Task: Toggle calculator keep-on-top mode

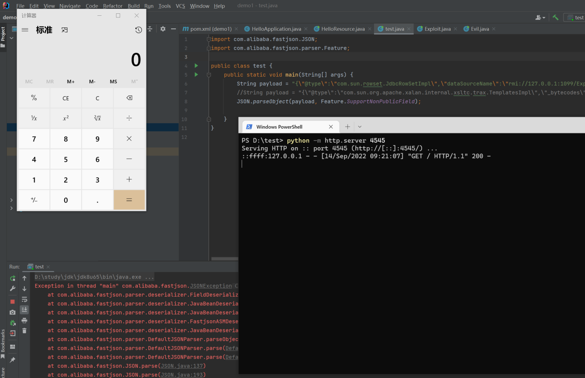Action: click(65, 30)
